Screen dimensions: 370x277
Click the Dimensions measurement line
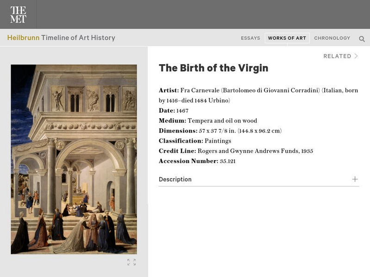coord(220,131)
